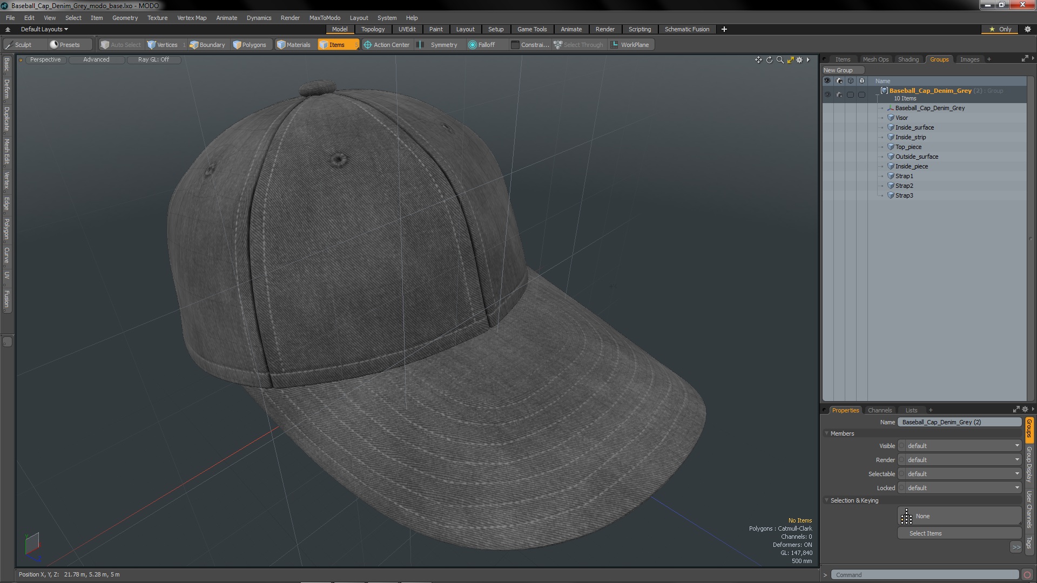The width and height of the screenshot is (1037, 583).
Task: Open layout settings gear at top right
Action: [x=1027, y=29]
